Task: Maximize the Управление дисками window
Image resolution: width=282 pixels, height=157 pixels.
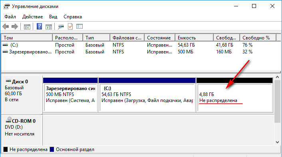Action: click(254, 6)
